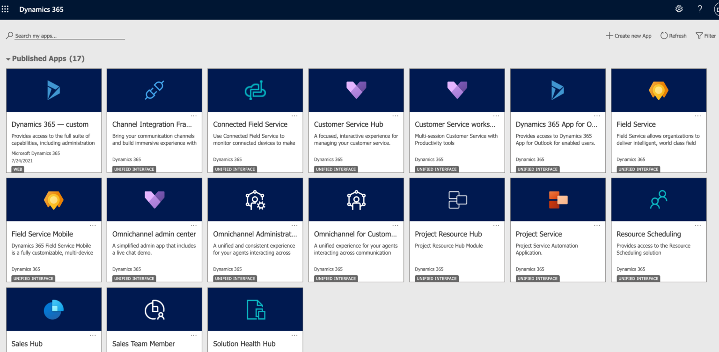The height and width of the screenshot is (352, 719).
Task: Refresh the apps list
Action: (x=673, y=36)
